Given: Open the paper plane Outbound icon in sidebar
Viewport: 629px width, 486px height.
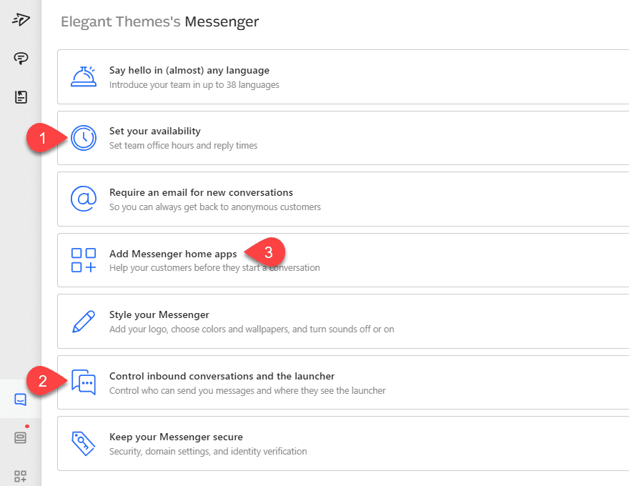Looking at the screenshot, I should pyautogui.click(x=20, y=19).
